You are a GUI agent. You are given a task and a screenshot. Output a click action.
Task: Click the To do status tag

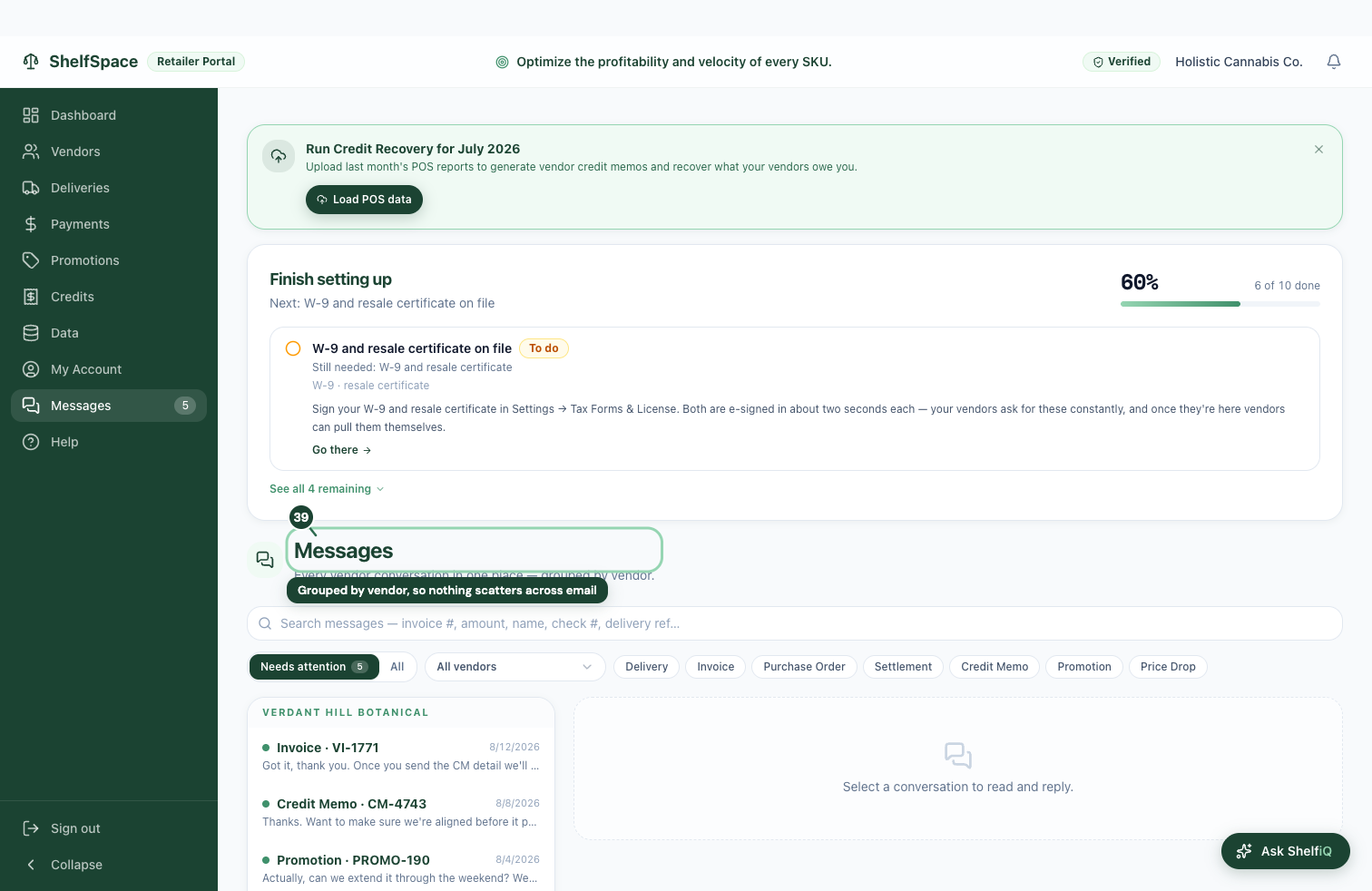544,348
